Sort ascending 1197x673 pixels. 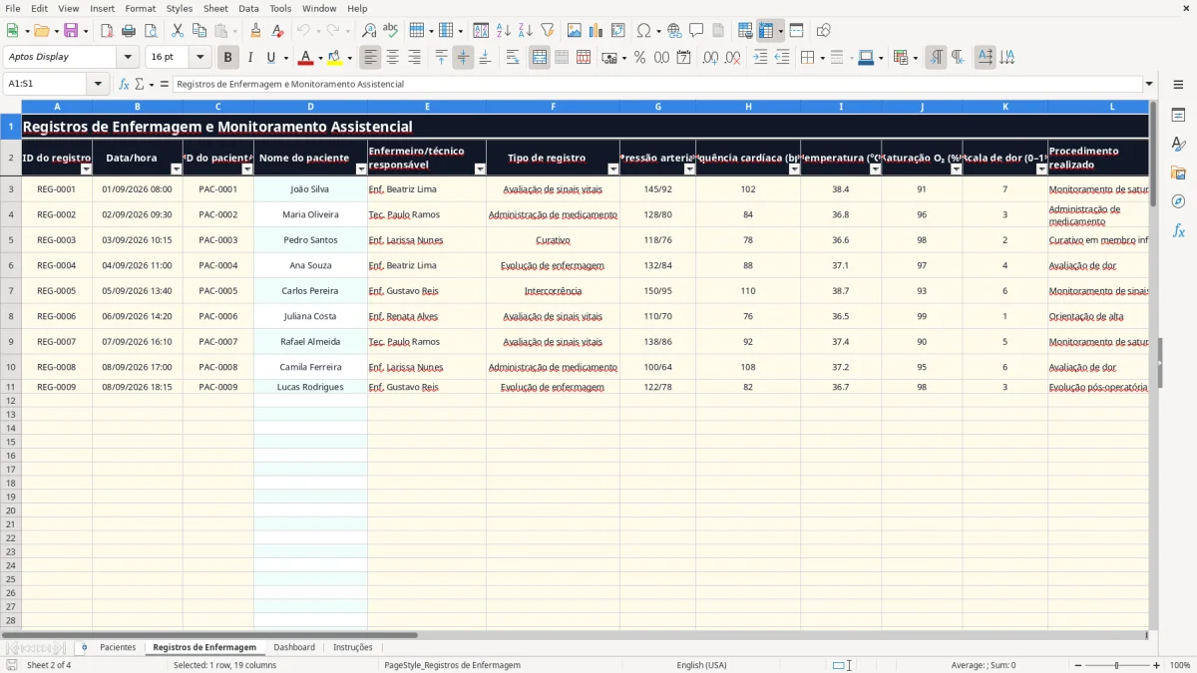(503, 31)
